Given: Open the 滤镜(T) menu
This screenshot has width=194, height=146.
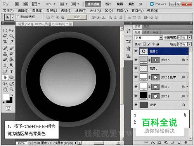Looking at the screenshot, I should click(81, 11).
